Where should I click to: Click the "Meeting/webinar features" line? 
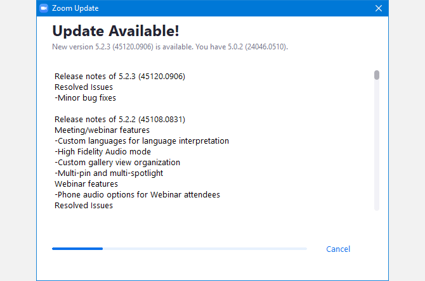coord(102,130)
